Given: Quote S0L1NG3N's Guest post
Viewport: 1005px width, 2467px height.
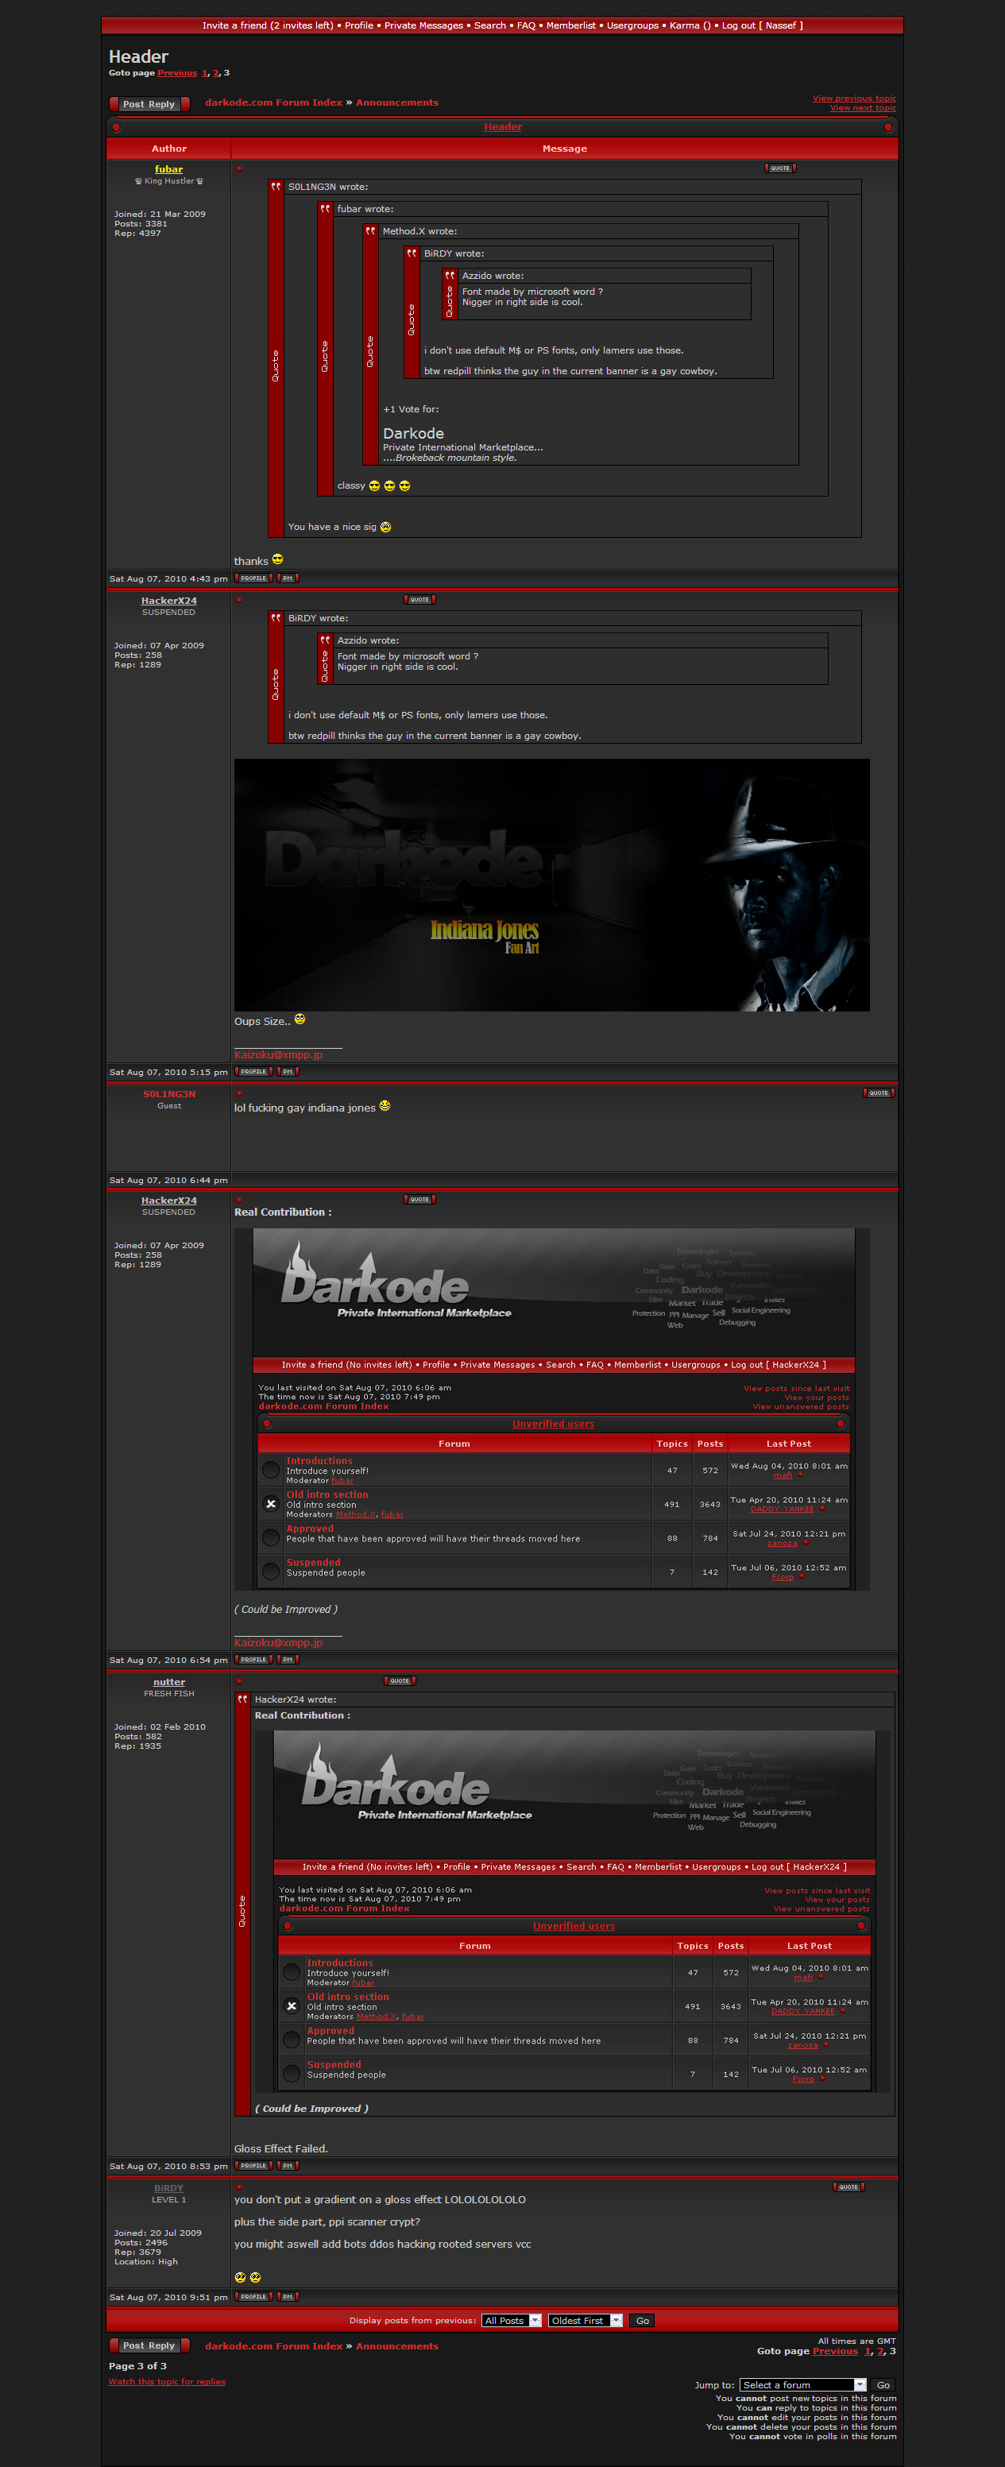Looking at the screenshot, I should pos(879,1092).
